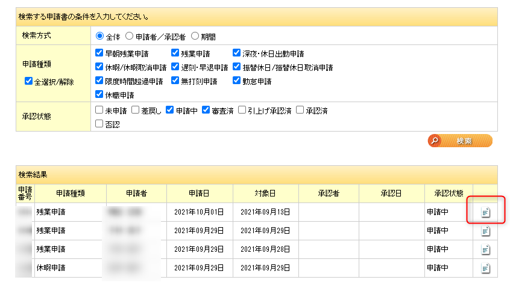The width and height of the screenshot is (510, 283).
Task: Uncheck 早朝残業申請 checkbox
Action: click(99, 53)
